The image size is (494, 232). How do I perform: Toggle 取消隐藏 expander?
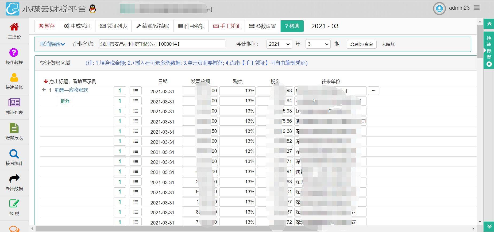(x=52, y=44)
